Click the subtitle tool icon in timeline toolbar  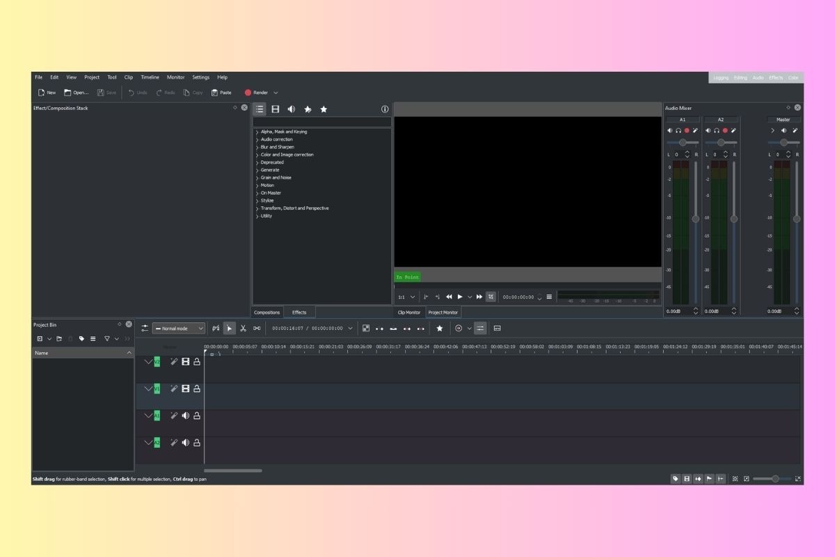[x=497, y=328]
